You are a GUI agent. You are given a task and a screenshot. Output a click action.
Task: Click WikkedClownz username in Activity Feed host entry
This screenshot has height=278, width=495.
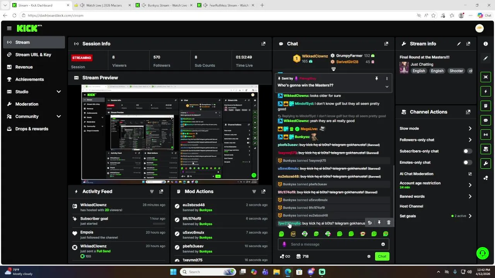[x=93, y=205]
